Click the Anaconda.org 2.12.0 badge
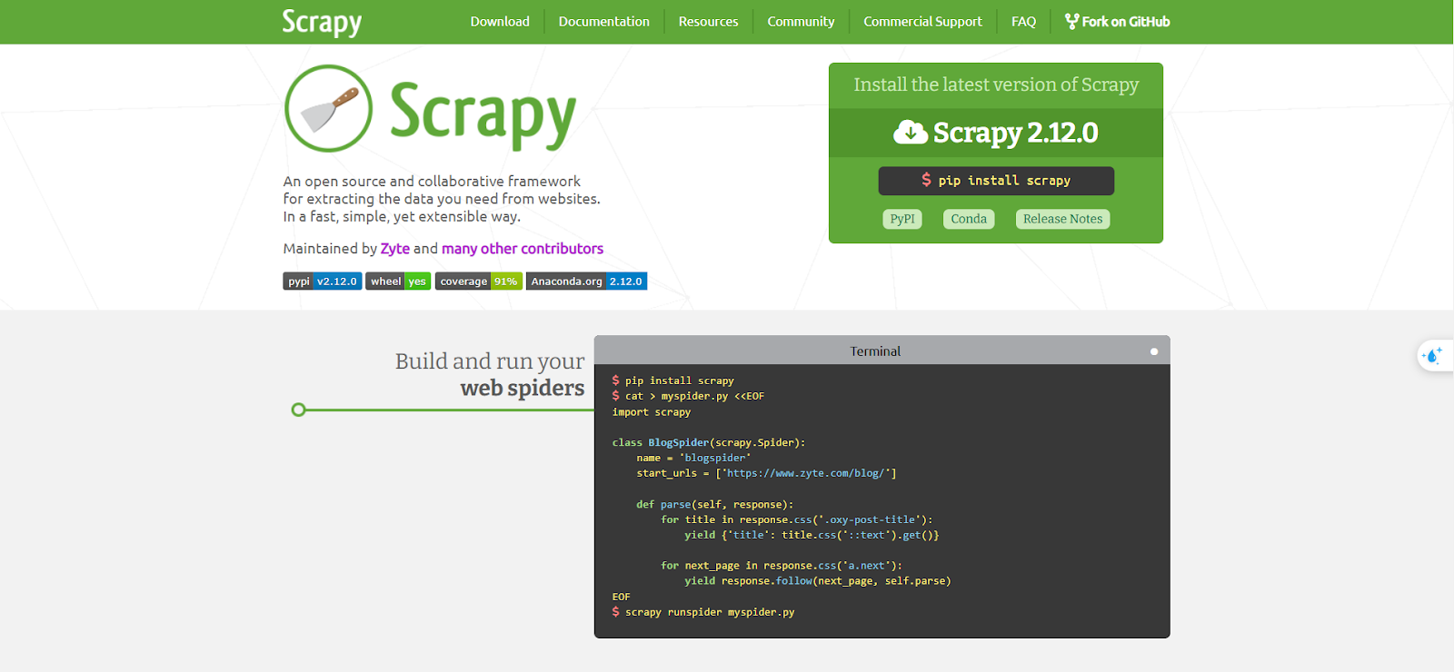The height and width of the screenshot is (672, 1454). pyautogui.click(x=586, y=282)
